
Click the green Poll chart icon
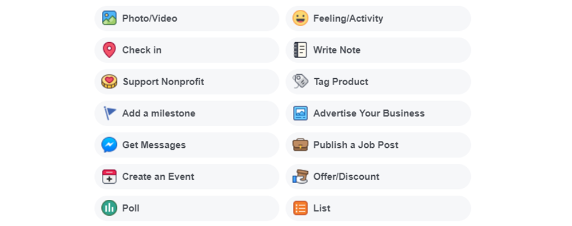pyautogui.click(x=109, y=208)
